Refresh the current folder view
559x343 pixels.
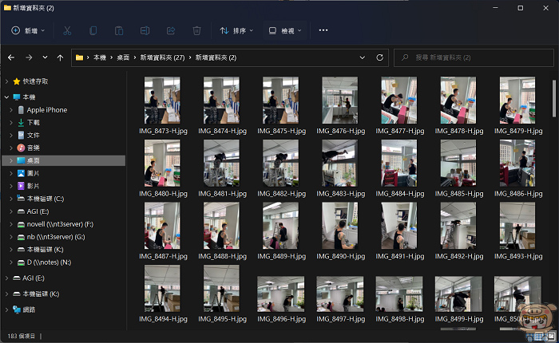(x=381, y=57)
